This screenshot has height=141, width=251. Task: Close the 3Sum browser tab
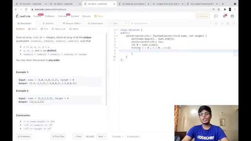coord(80,4)
